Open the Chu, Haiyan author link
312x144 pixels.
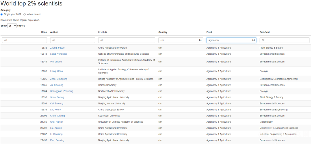pyautogui.click(x=56, y=122)
